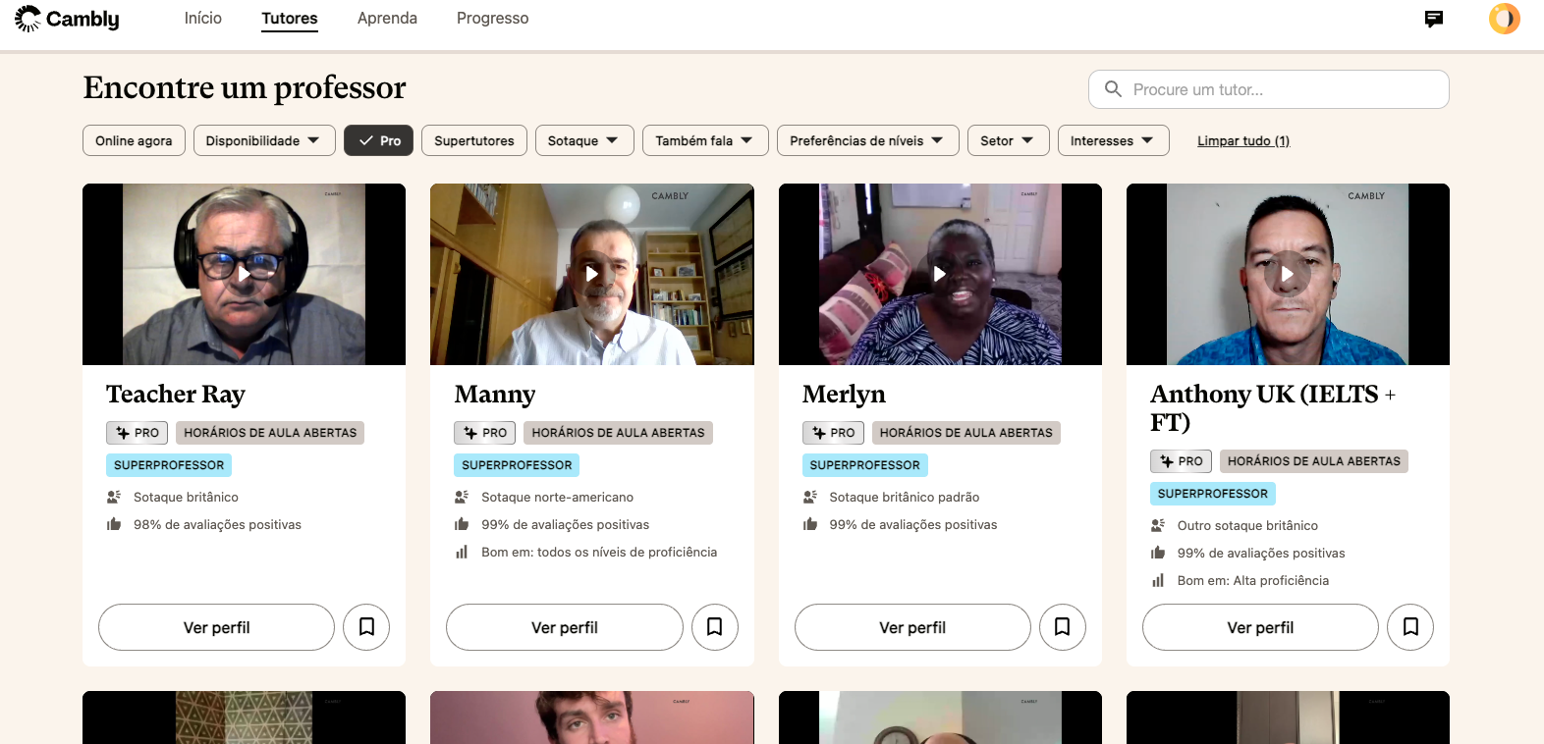The width and height of the screenshot is (1544, 744).
Task: Bookmark tutor Merlyn
Action: pos(1063,627)
